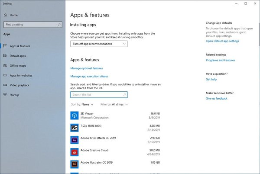The image size is (260, 174).
Task: Click the Video playback sidebar icon
Action: click(5, 85)
